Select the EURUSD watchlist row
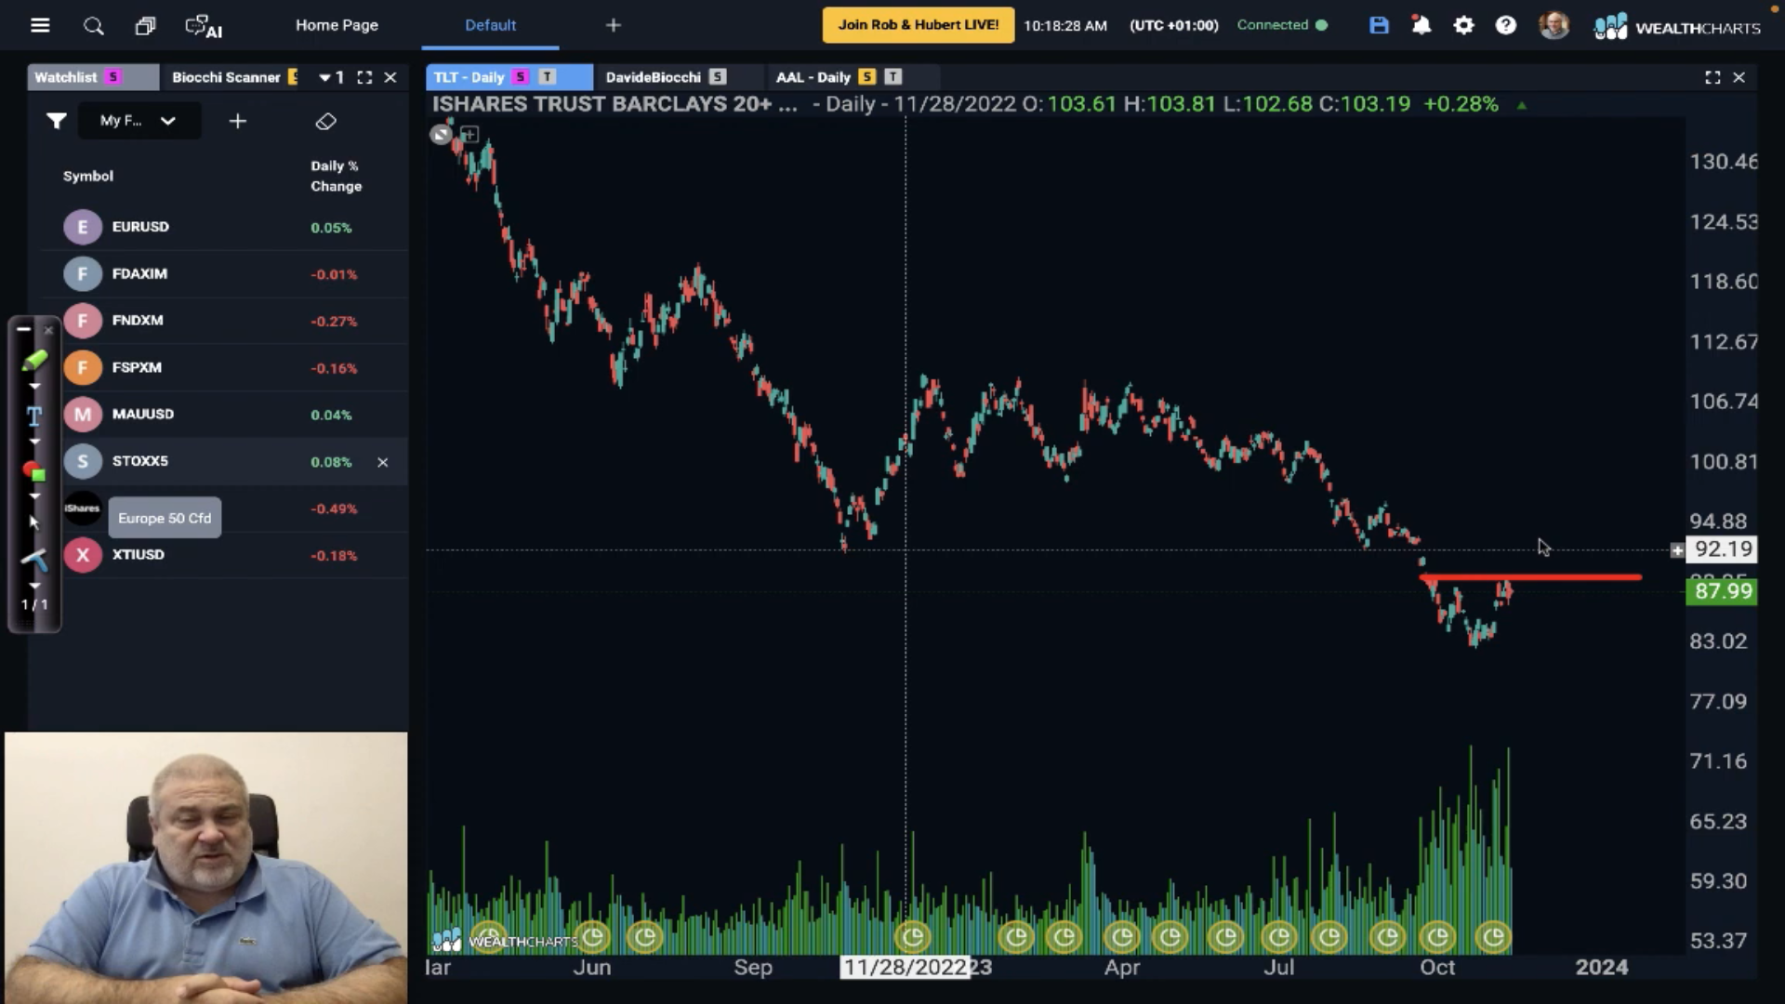 (x=224, y=227)
